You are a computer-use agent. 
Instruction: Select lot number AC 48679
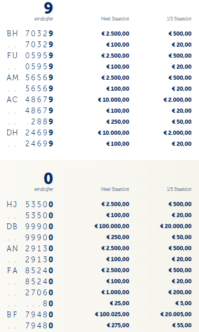click(x=30, y=100)
